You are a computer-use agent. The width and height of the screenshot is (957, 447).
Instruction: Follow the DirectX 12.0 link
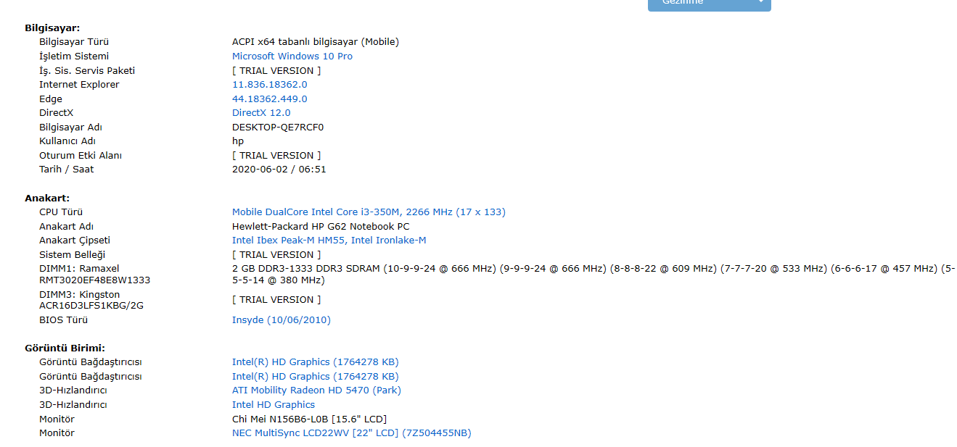pyautogui.click(x=261, y=112)
